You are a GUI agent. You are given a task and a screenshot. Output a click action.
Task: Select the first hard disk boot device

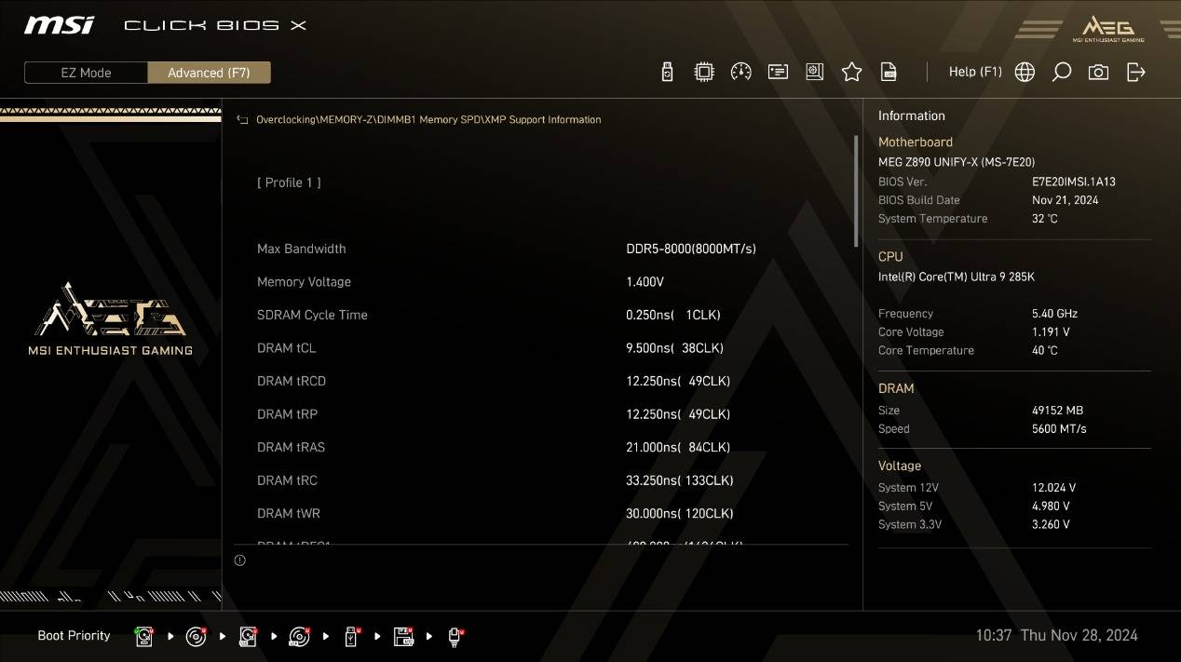[x=144, y=637]
